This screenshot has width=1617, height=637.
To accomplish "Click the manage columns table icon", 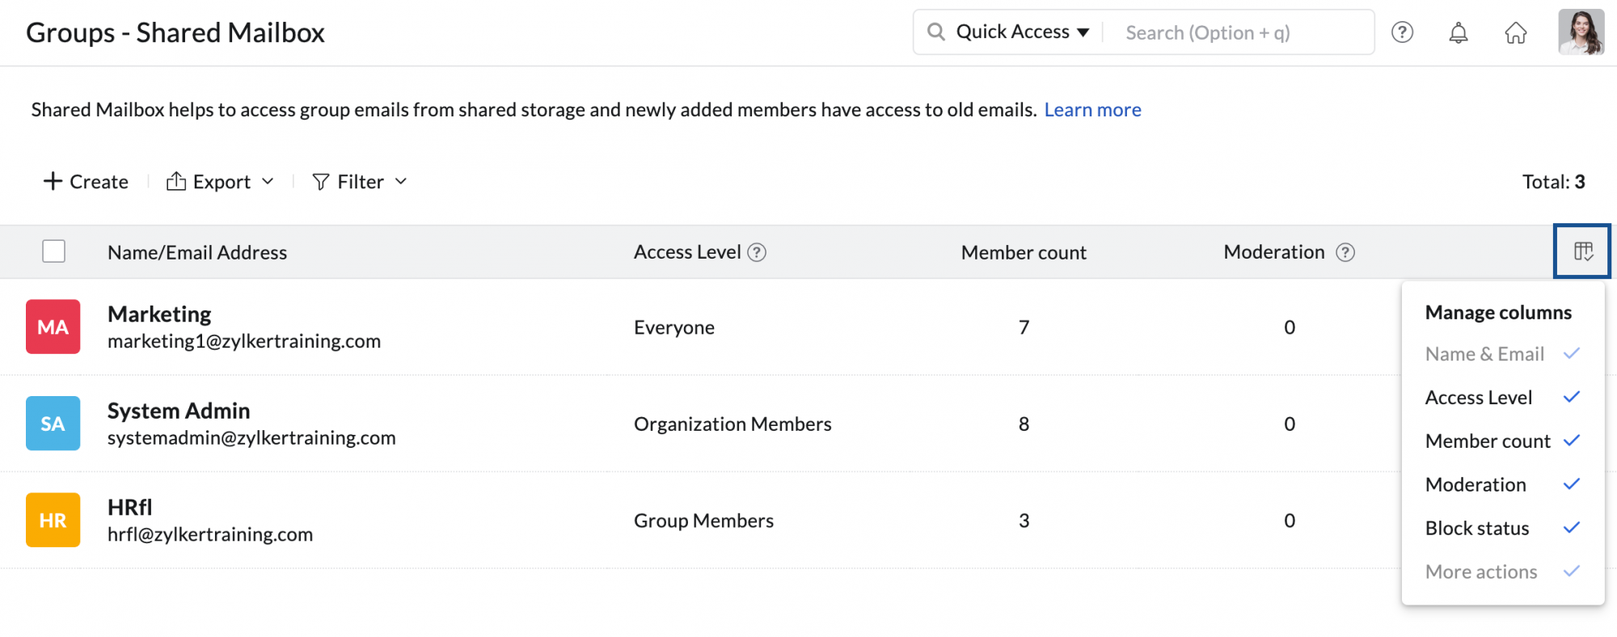I will coord(1582,251).
